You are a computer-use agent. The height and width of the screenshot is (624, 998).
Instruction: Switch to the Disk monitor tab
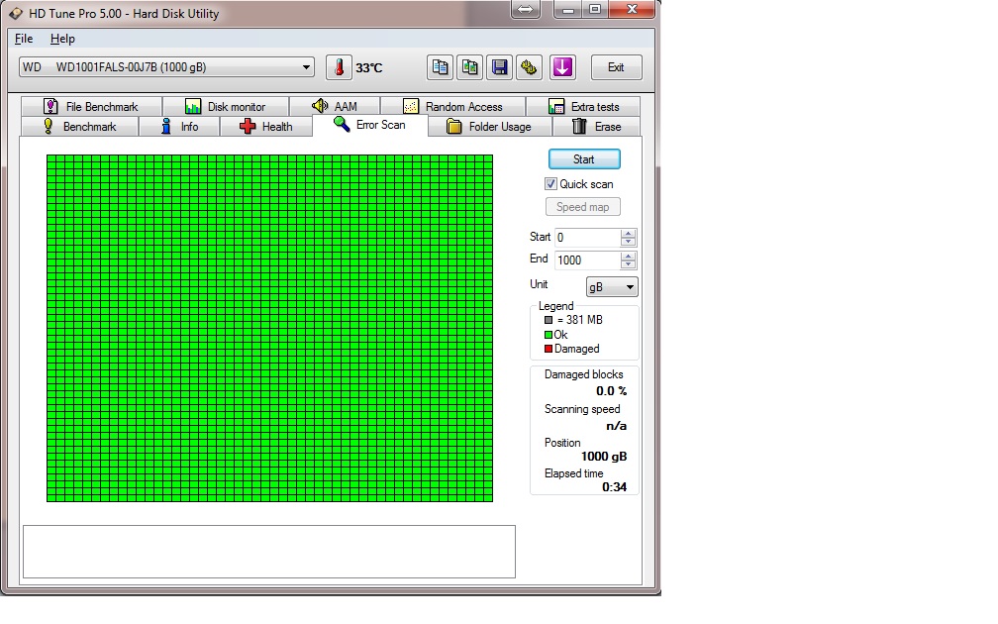(x=226, y=106)
